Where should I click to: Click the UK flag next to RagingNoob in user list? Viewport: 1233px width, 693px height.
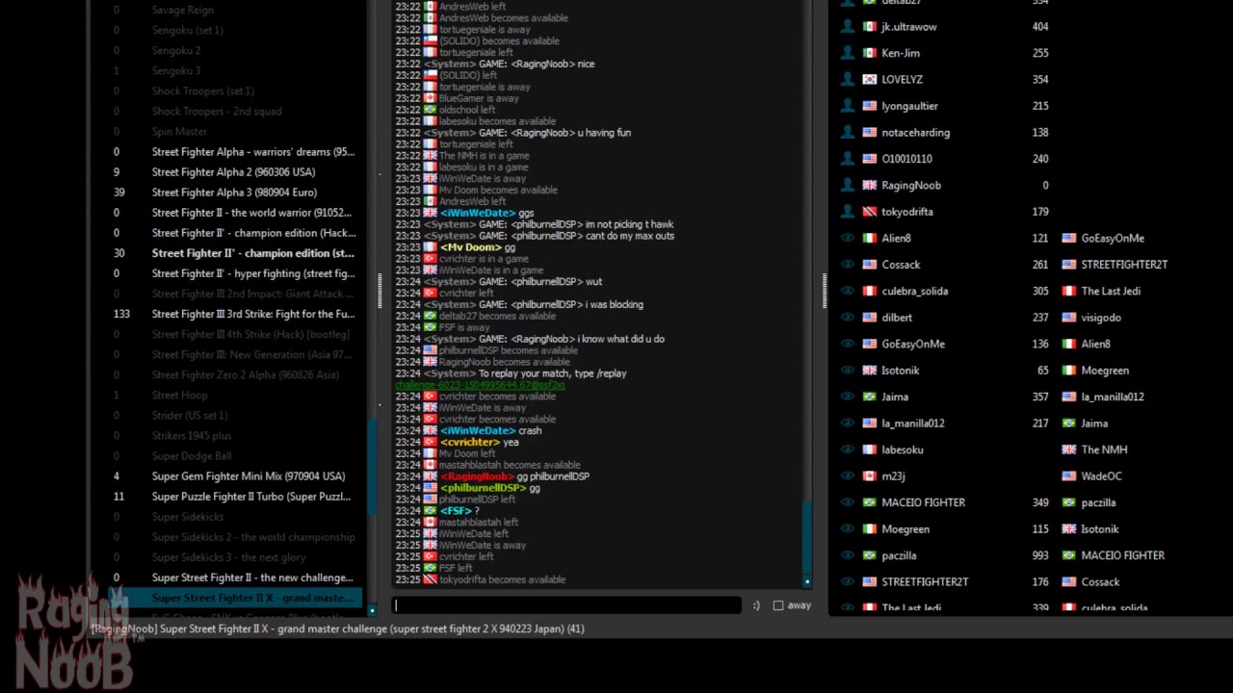869,186
